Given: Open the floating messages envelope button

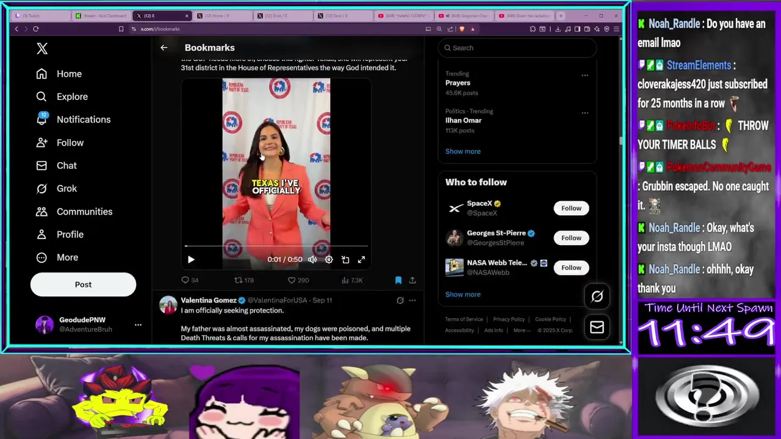Looking at the screenshot, I should pos(597,327).
